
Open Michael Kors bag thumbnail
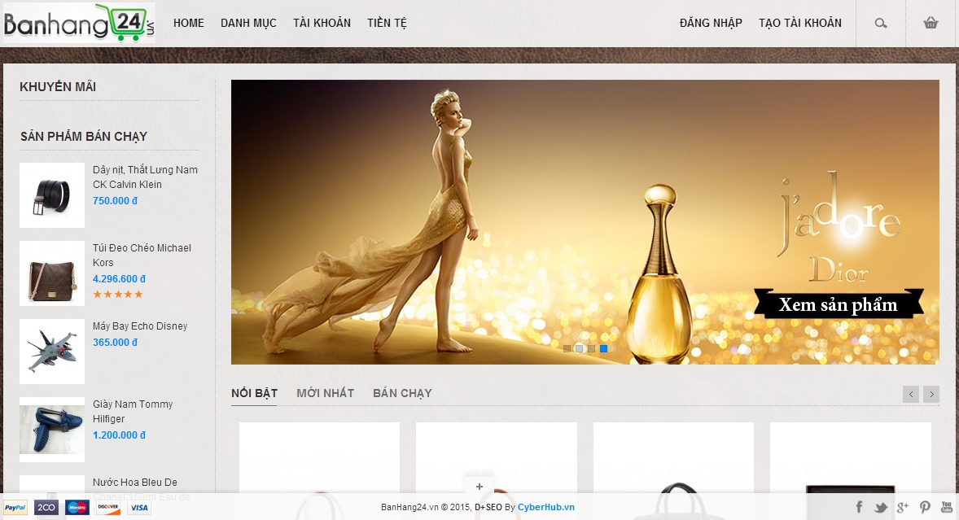[52, 273]
